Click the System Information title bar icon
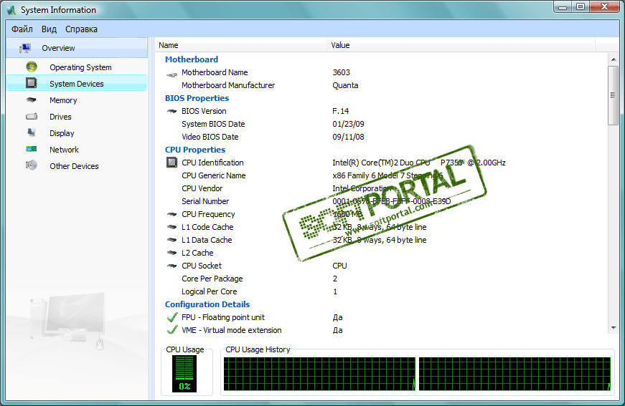Image resolution: width=625 pixels, height=406 pixels. (11, 10)
